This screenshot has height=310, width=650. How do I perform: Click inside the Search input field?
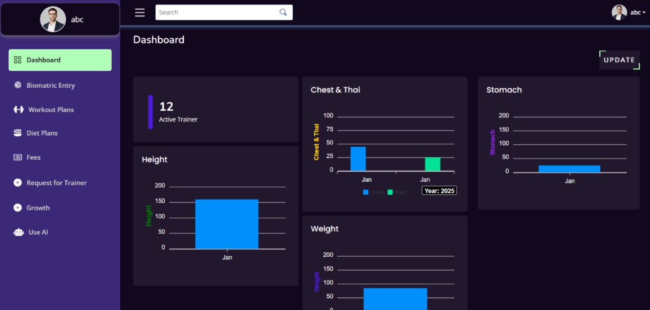pyautogui.click(x=216, y=12)
